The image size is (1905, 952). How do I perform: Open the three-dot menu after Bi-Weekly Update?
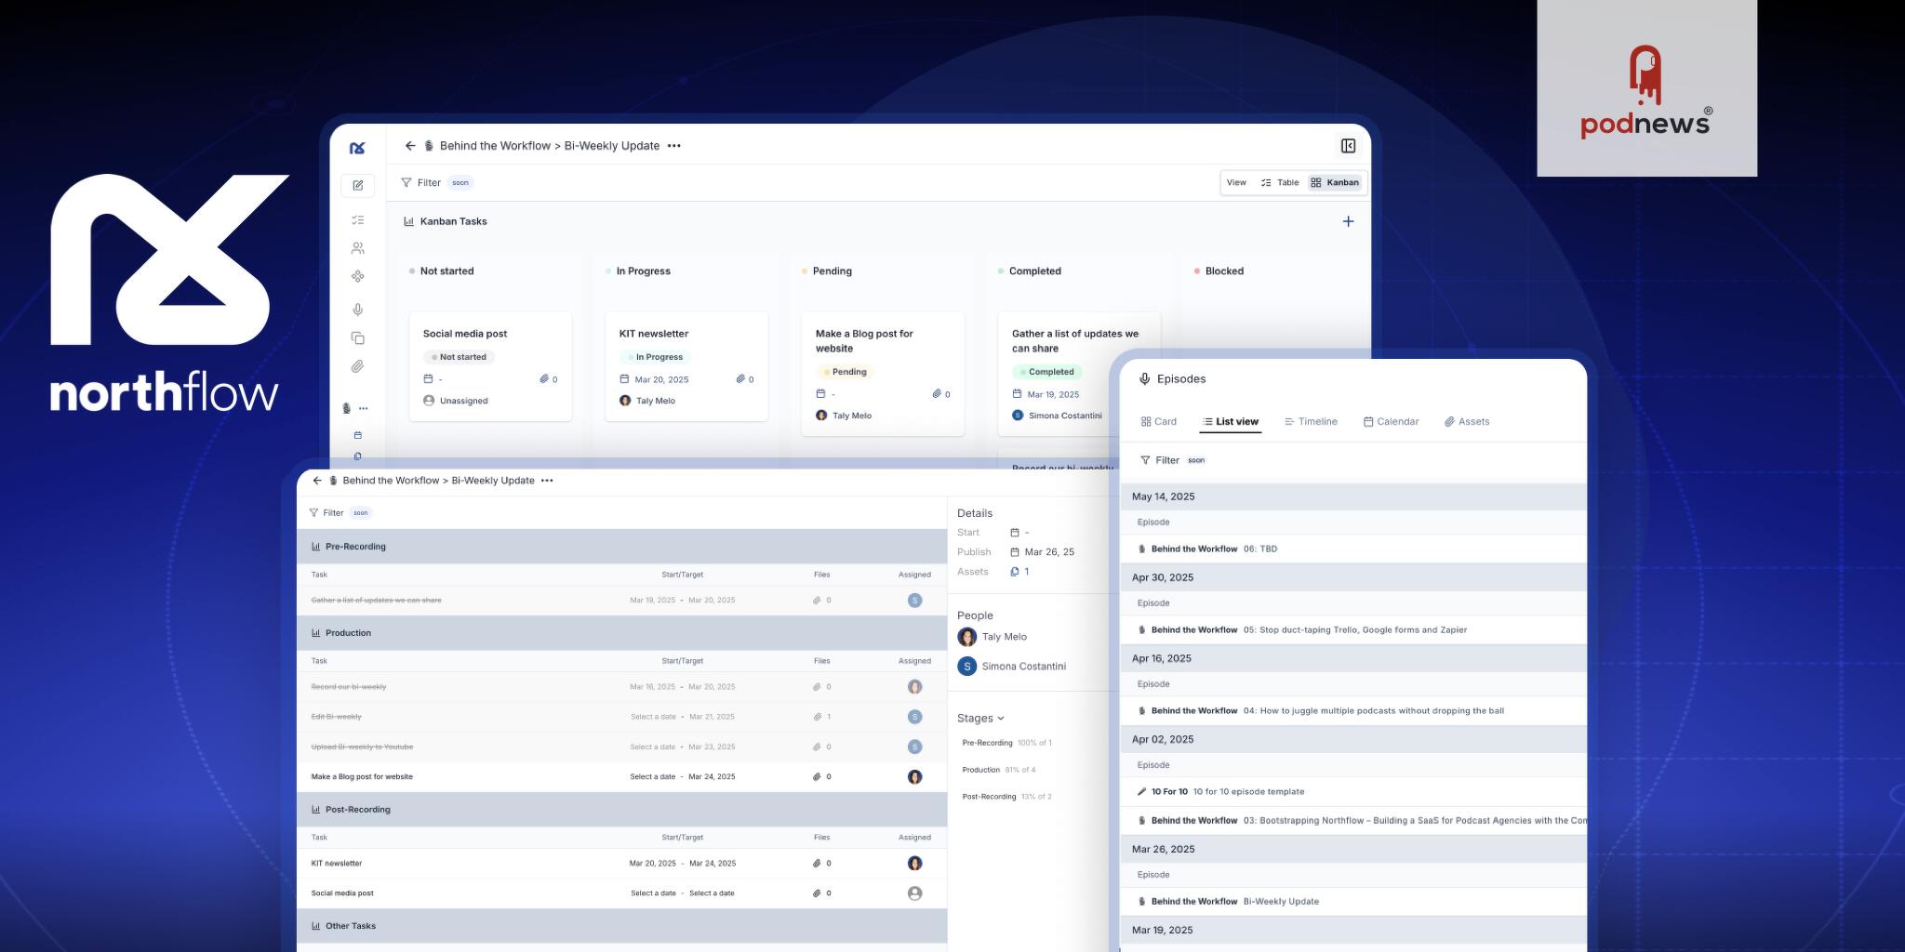(674, 146)
